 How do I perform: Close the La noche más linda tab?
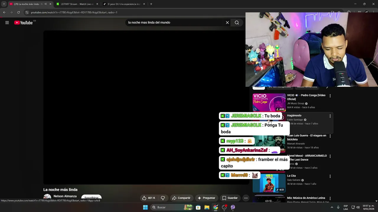click(50, 4)
